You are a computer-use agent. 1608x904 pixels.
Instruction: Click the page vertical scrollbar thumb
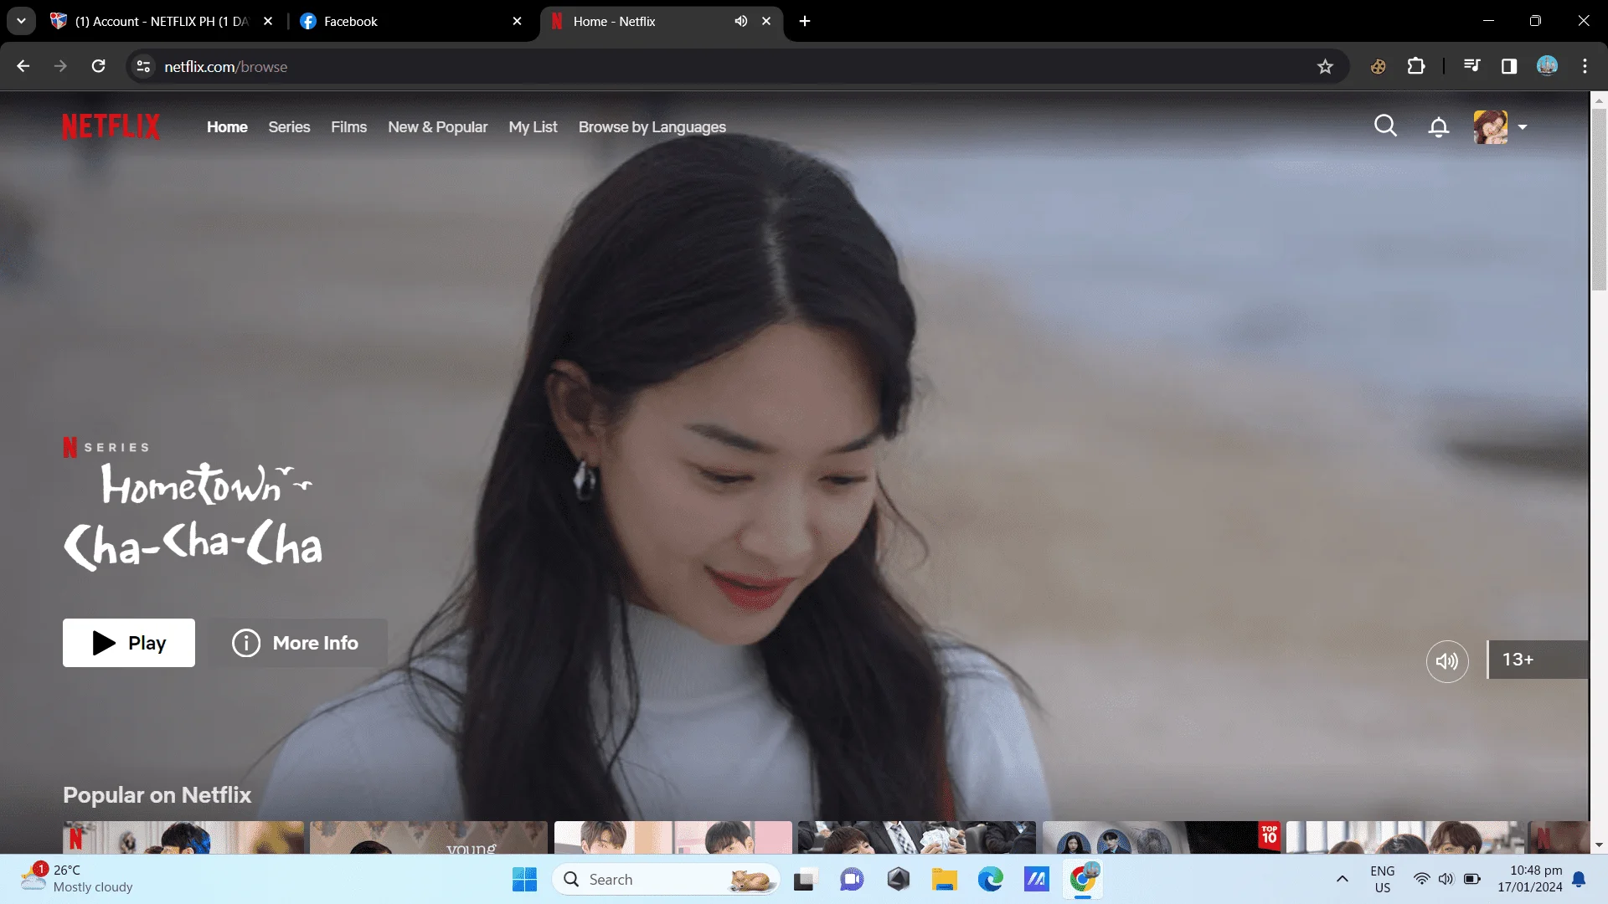[x=1599, y=199]
